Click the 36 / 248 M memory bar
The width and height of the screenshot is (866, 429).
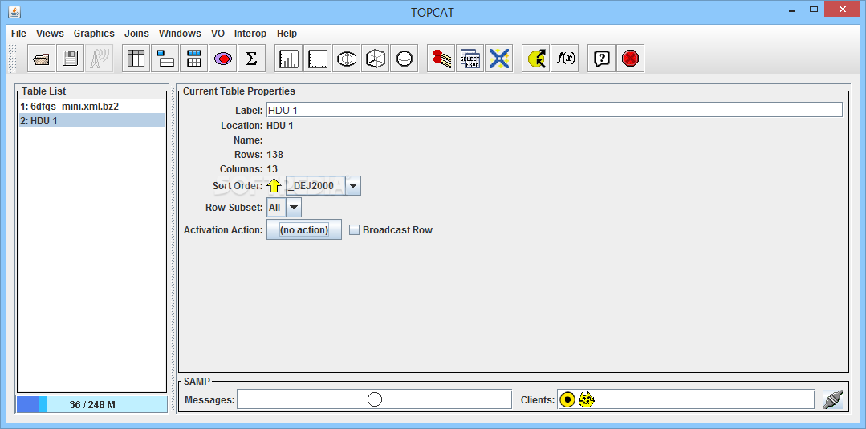point(91,404)
